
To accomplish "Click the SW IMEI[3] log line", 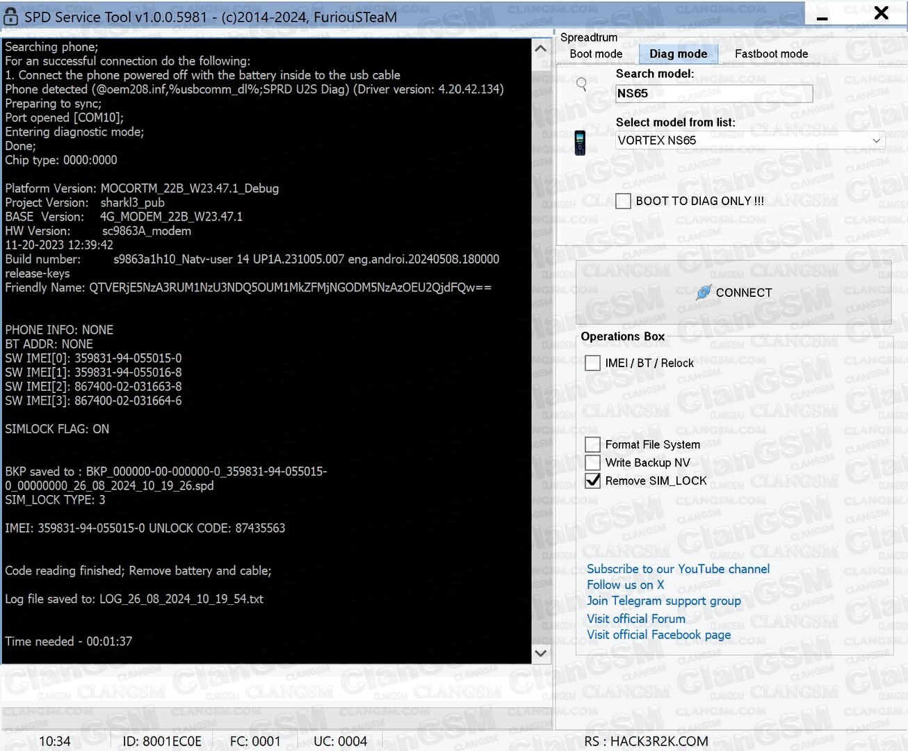I will (93, 401).
